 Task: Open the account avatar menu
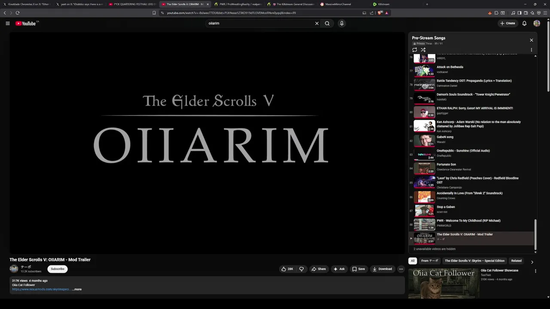[x=537, y=23]
